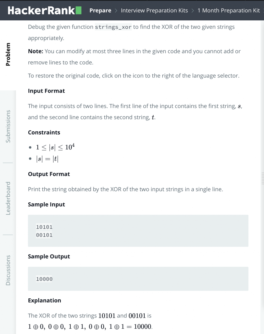Click the chevron after Interview Preparation Kits
Image resolution: width=264 pixels, height=334 pixels.
pyautogui.click(x=193, y=11)
